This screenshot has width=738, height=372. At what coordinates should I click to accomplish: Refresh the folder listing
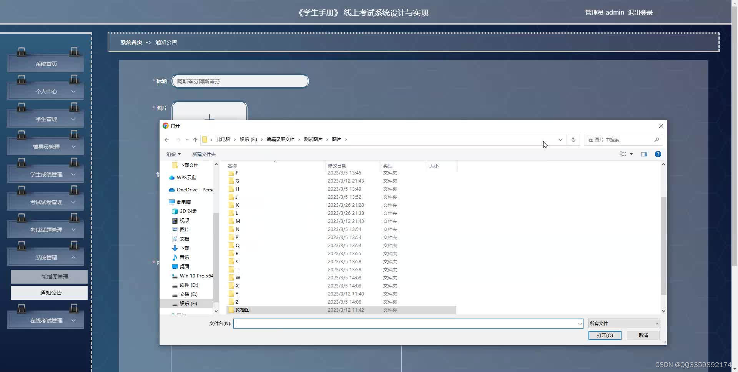point(573,139)
